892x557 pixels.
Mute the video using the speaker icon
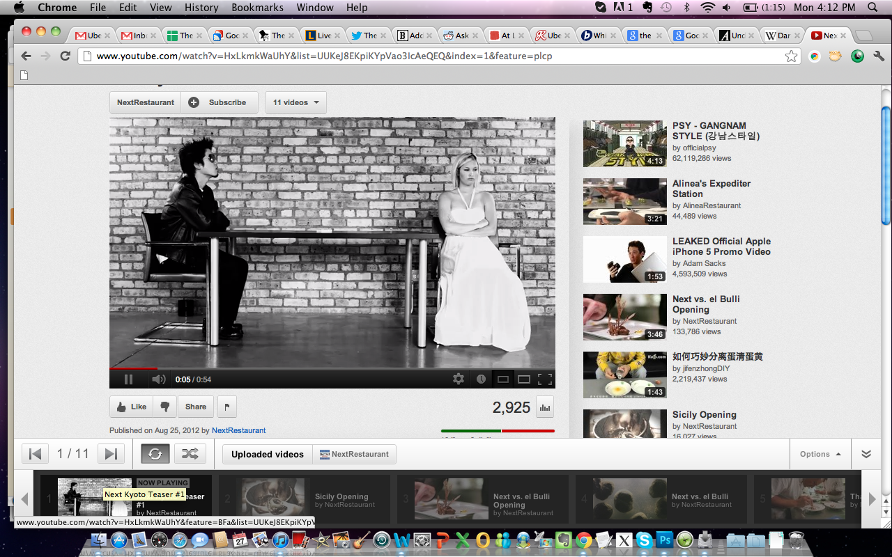[x=159, y=379]
